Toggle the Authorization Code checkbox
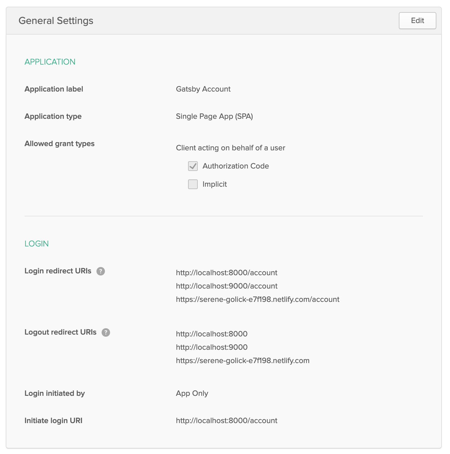Image resolution: width=450 pixels, height=454 pixels. [193, 166]
